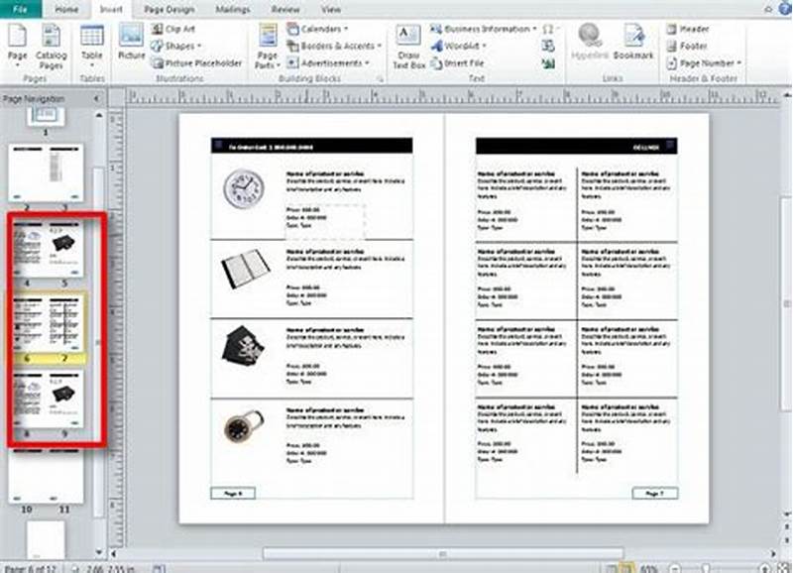Insert a Picture Placeholder
This screenshot has height=573, width=793.
tap(196, 61)
